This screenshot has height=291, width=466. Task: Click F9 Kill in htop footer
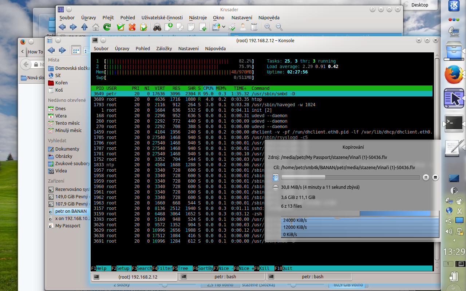[264, 268]
